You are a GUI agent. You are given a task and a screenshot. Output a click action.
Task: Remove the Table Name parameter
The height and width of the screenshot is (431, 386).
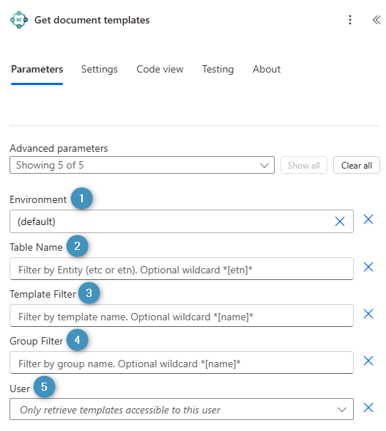[368, 267]
